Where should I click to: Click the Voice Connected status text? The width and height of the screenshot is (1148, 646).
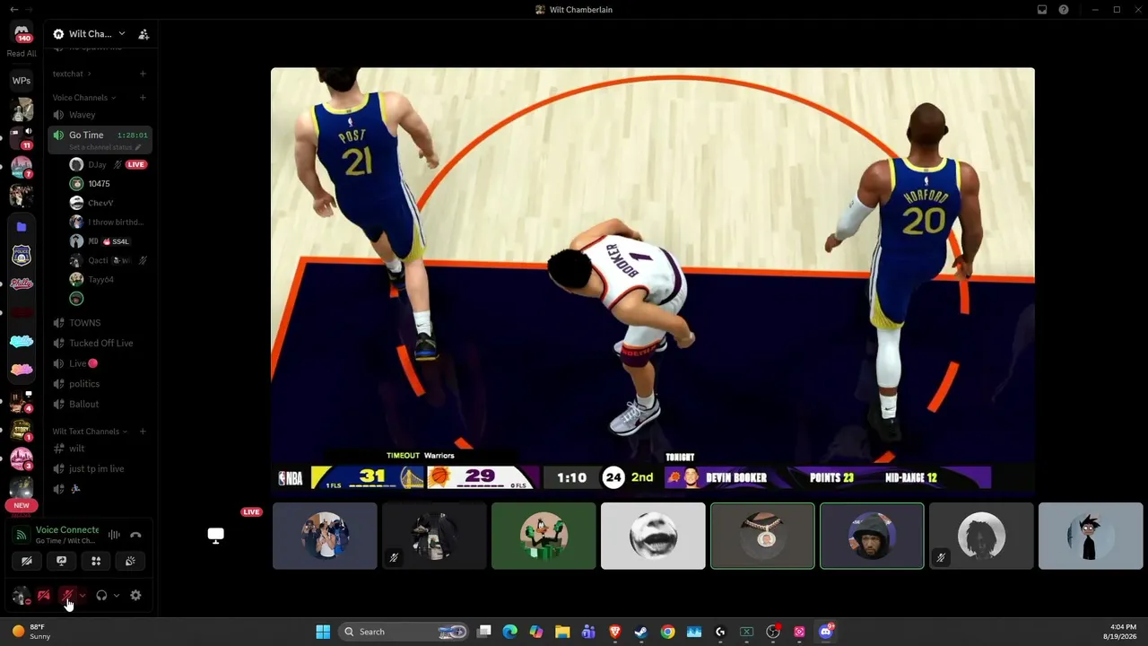click(x=67, y=530)
